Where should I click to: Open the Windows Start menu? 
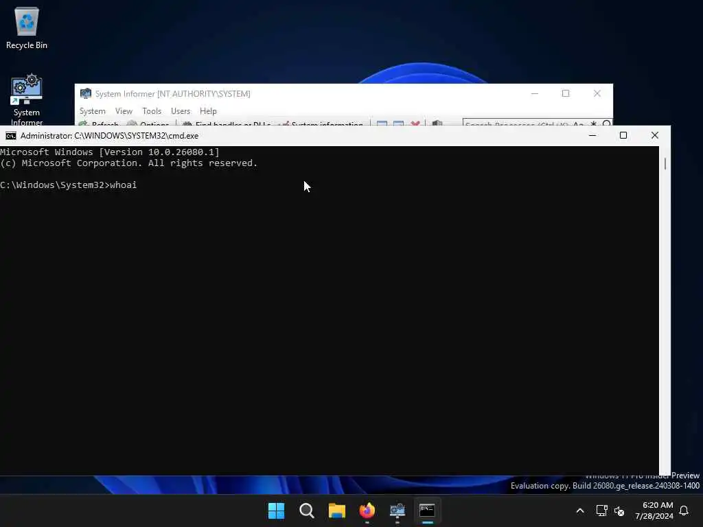pyautogui.click(x=276, y=511)
